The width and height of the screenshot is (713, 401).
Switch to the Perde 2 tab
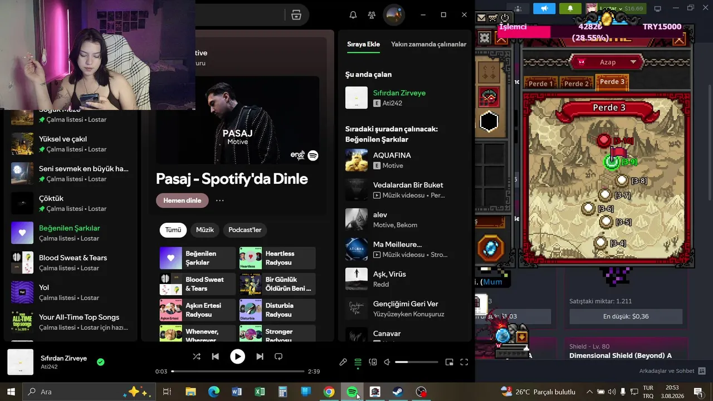577,84
